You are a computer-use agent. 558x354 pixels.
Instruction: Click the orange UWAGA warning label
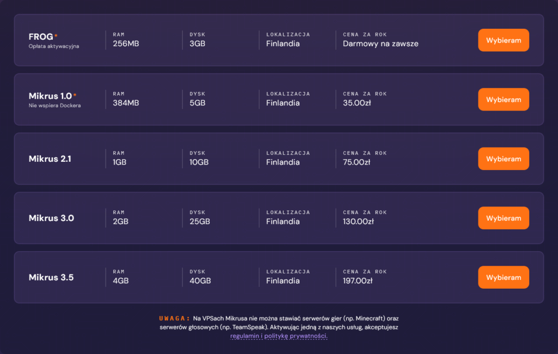pos(174,319)
